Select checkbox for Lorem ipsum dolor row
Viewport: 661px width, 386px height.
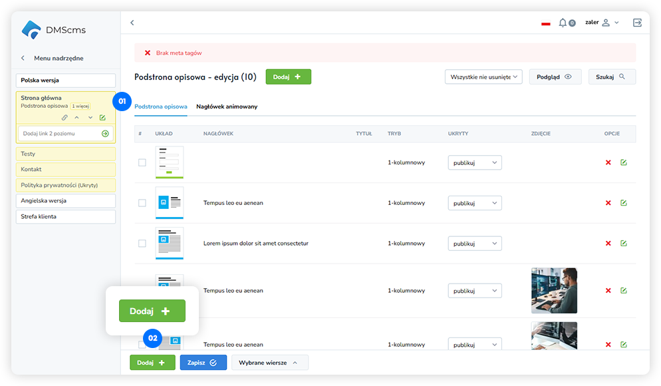pyautogui.click(x=142, y=244)
